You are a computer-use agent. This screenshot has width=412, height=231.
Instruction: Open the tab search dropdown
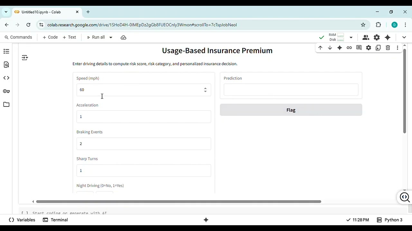[x=6, y=12]
